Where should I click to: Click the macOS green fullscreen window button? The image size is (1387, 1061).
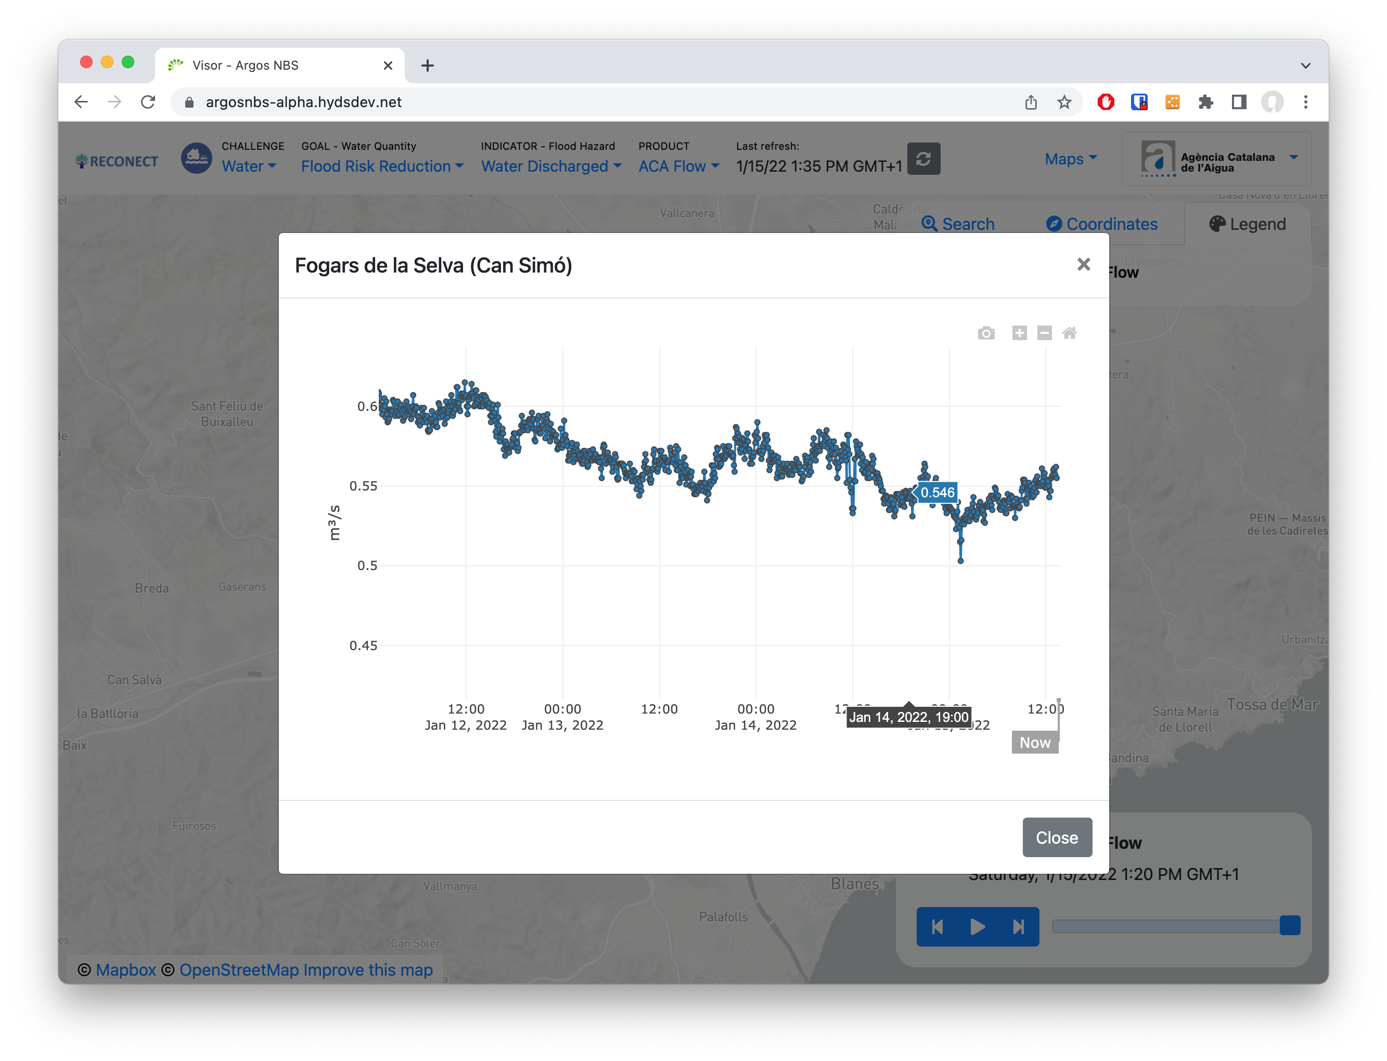[128, 61]
